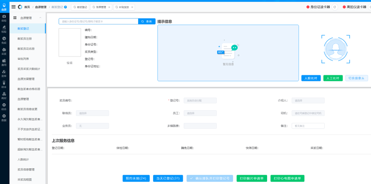The height and width of the screenshot is (184, 371).
Task: Collapse the 血源管理 sidebar group
Action: click(x=40, y=18)
